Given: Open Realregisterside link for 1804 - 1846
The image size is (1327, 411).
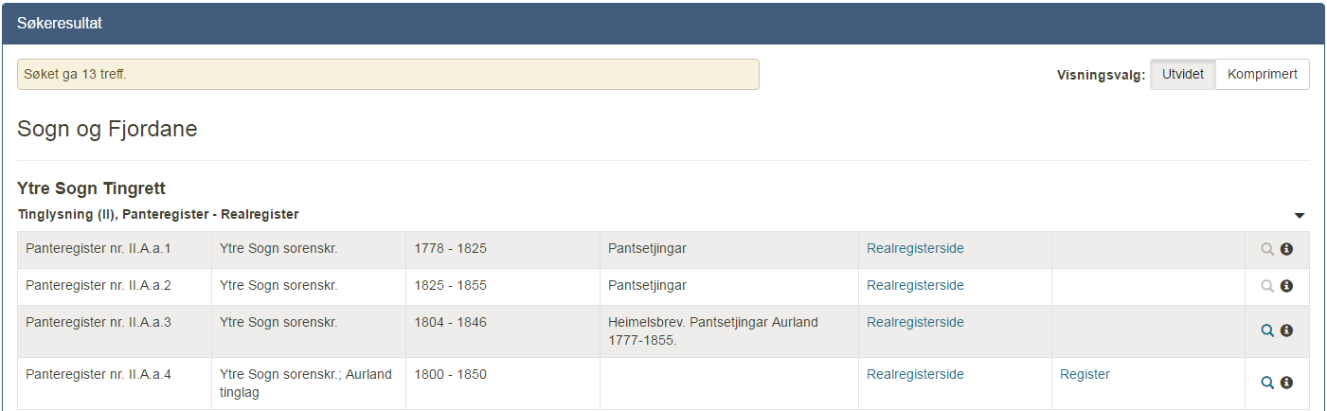Looking at the screenshot, I should pos(915,322).
